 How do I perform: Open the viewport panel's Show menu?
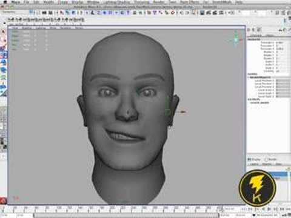click(53, 28)
